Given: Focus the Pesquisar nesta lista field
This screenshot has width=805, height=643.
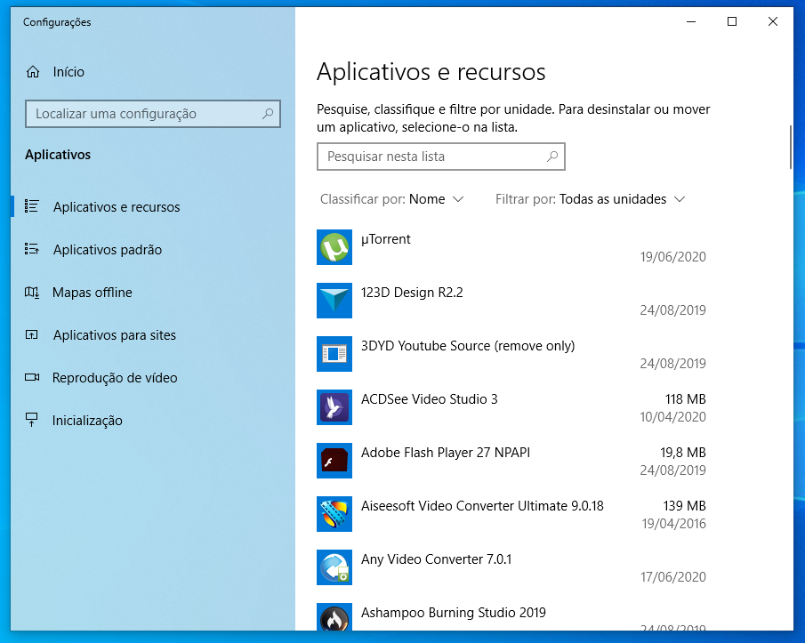Looking at the screenshot, I should tap(441, 156).
